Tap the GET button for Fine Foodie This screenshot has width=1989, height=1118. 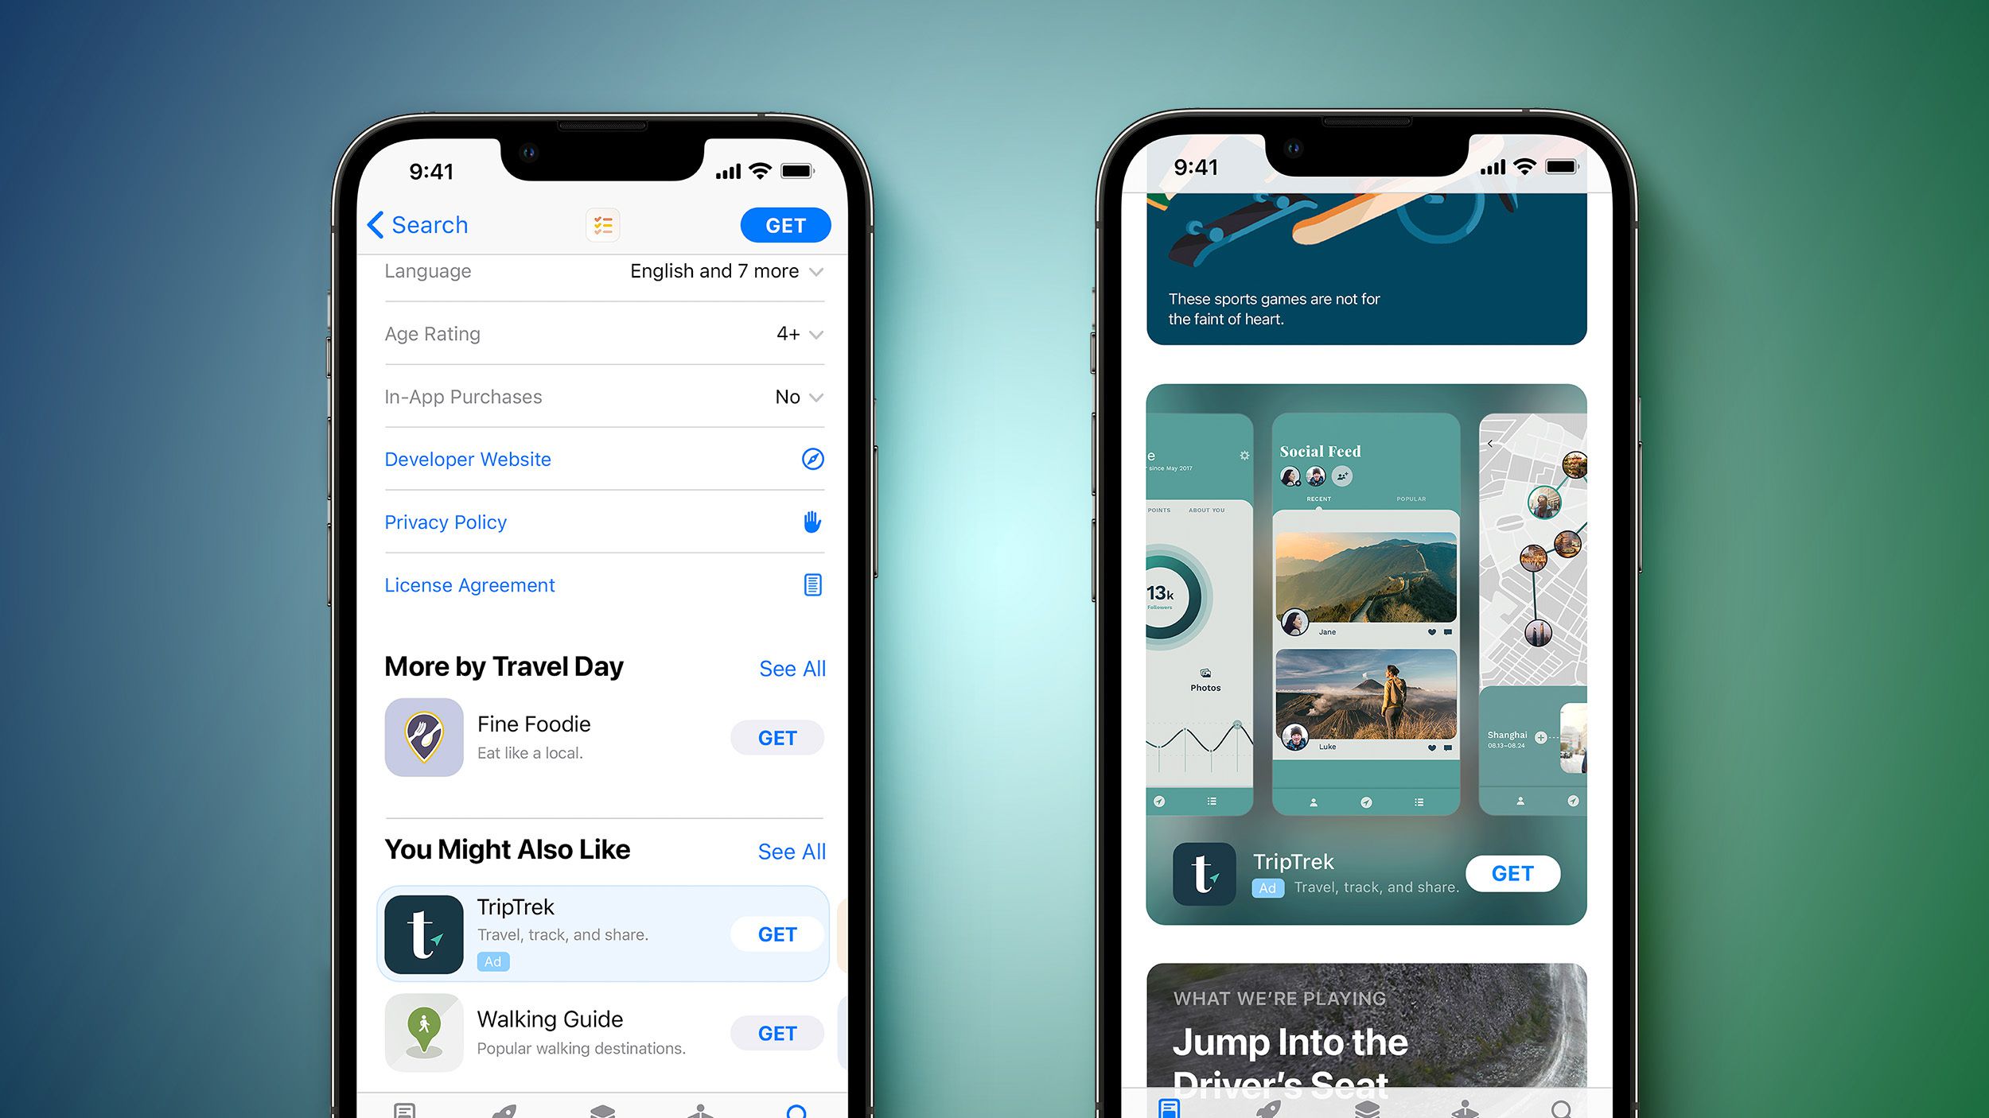click(776, 737)
